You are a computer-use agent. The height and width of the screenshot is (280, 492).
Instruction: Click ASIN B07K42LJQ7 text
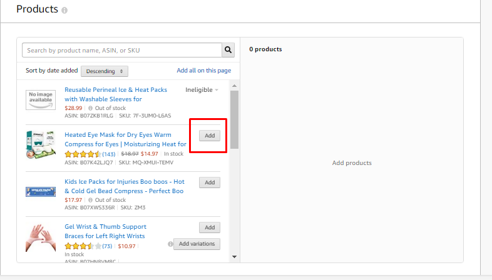click(x=89, y=162)
